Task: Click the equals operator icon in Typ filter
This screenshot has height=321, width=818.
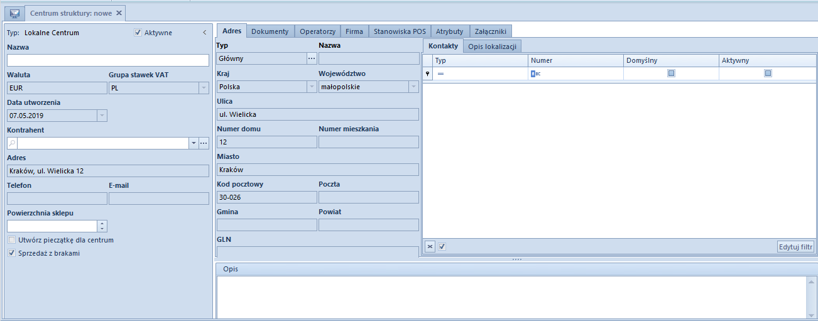Action: pos(440,73)
